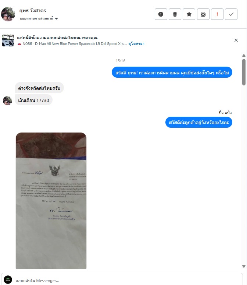Select the message bubble เงินเดือน 17730

(x=33, y=100)
